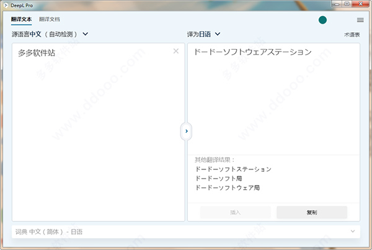Close the DeepL Pro window

coord(360,4)
